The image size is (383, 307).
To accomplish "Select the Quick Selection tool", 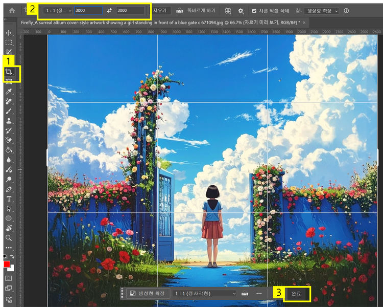I will tap(9, 52).
